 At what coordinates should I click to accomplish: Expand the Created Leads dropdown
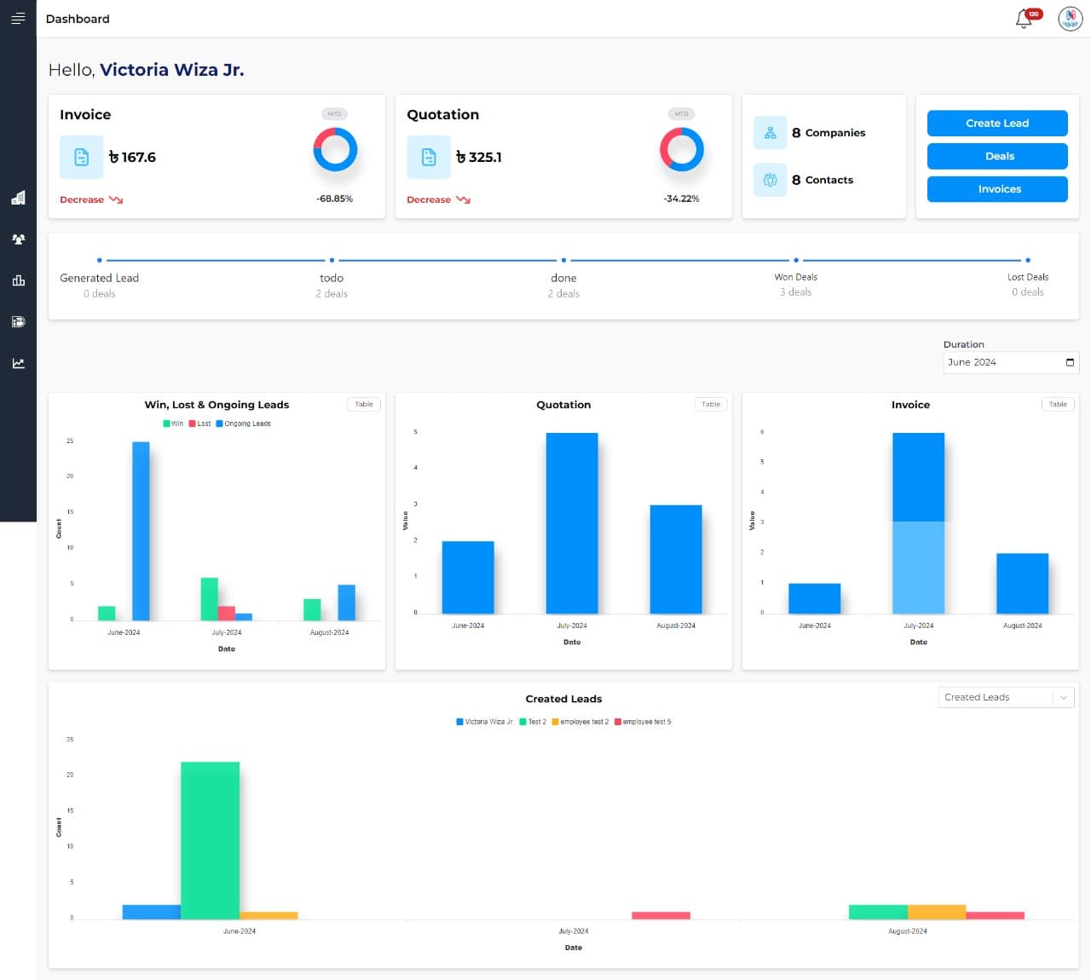click(1063, 698)
